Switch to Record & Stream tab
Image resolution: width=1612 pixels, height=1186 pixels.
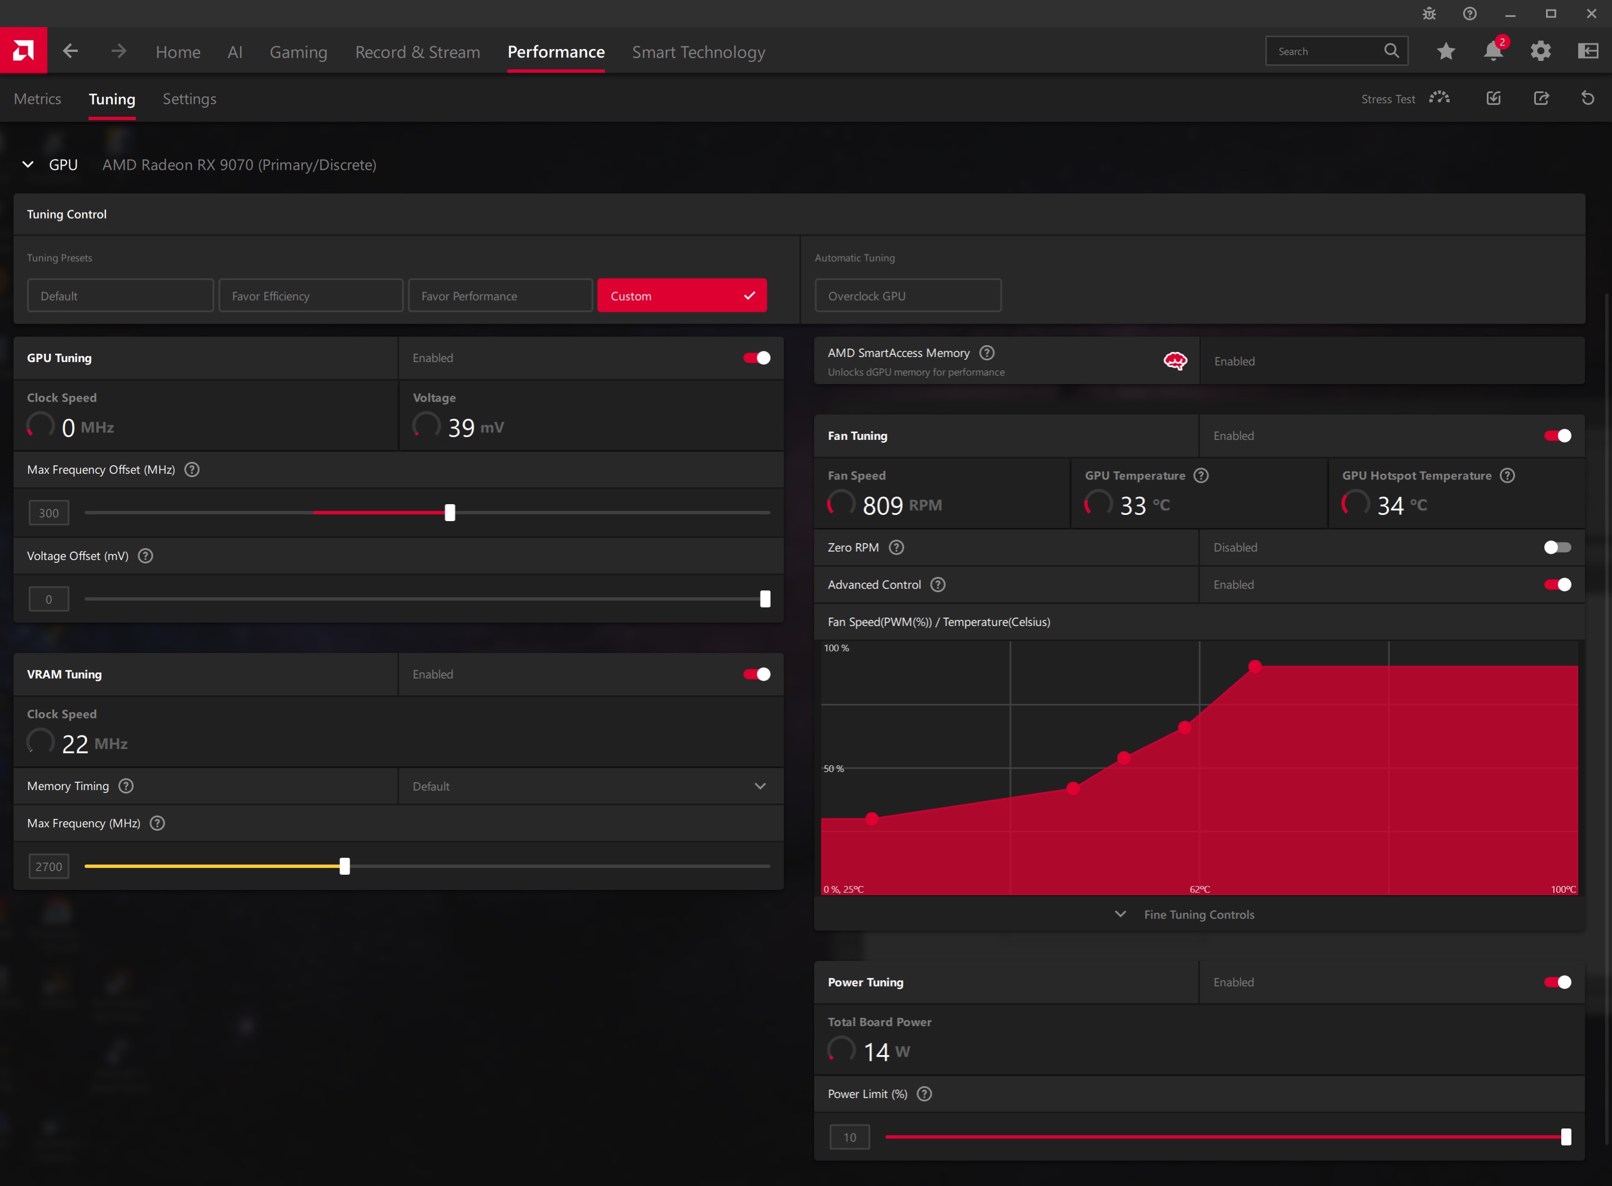[418, 52]
